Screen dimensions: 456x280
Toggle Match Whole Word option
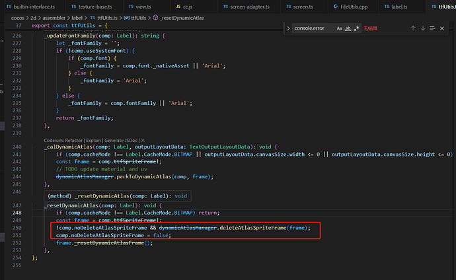pyautogui.click(x=348, y=28)
